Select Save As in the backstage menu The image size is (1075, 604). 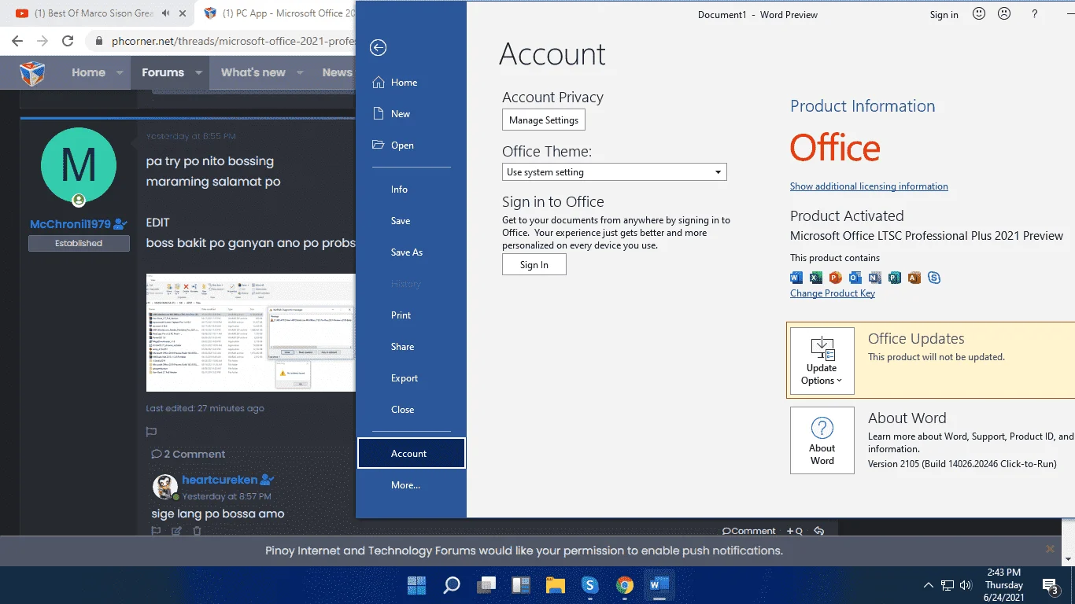coord(407,252)
